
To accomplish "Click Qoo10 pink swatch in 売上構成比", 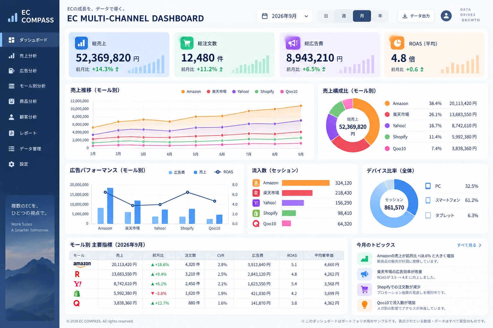I will pyautogui.click(x=387, y=149).
